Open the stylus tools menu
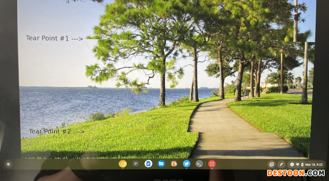The image size is (329, 181). [281, 165]
